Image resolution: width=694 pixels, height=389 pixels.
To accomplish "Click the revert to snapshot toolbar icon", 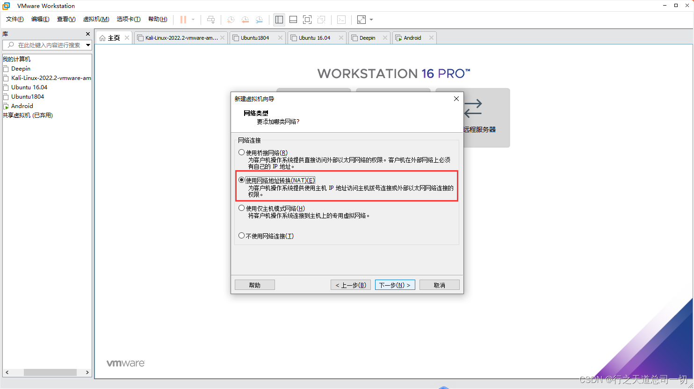I will (x=245, y=20).
